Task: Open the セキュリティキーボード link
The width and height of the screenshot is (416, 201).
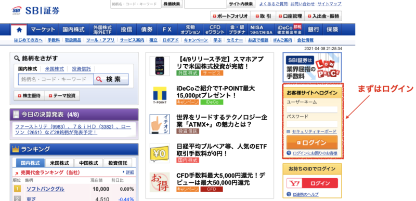Action: coord(314,132)
